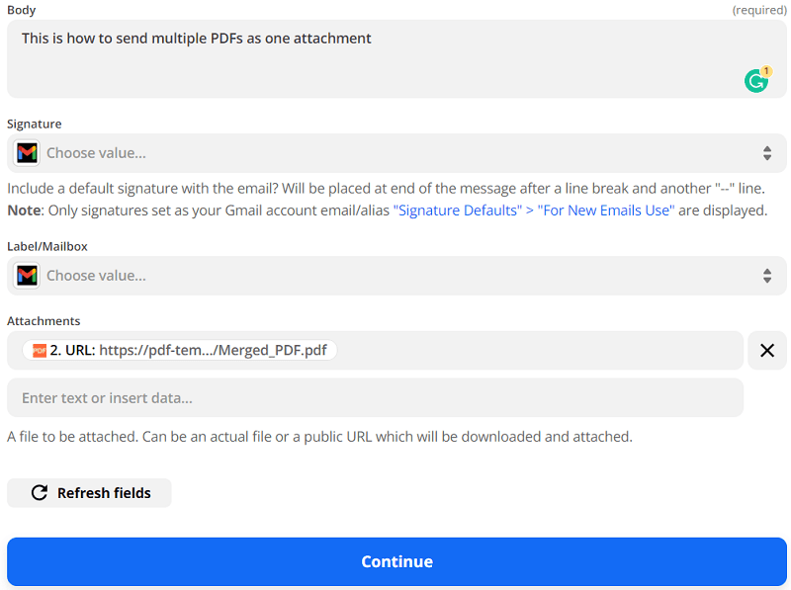
Task: Expand the Label/Mailbox dropdown arrows
Action: tap(766, 276)
